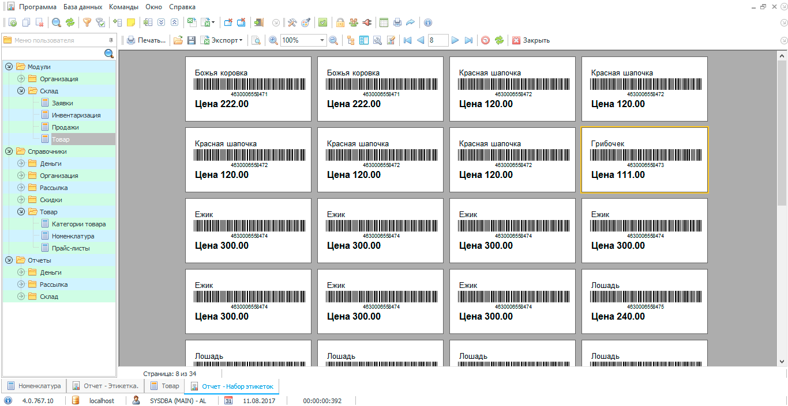Open report file via folder icon
Viewport: 788px width, 406px height.
coord(178,40)
